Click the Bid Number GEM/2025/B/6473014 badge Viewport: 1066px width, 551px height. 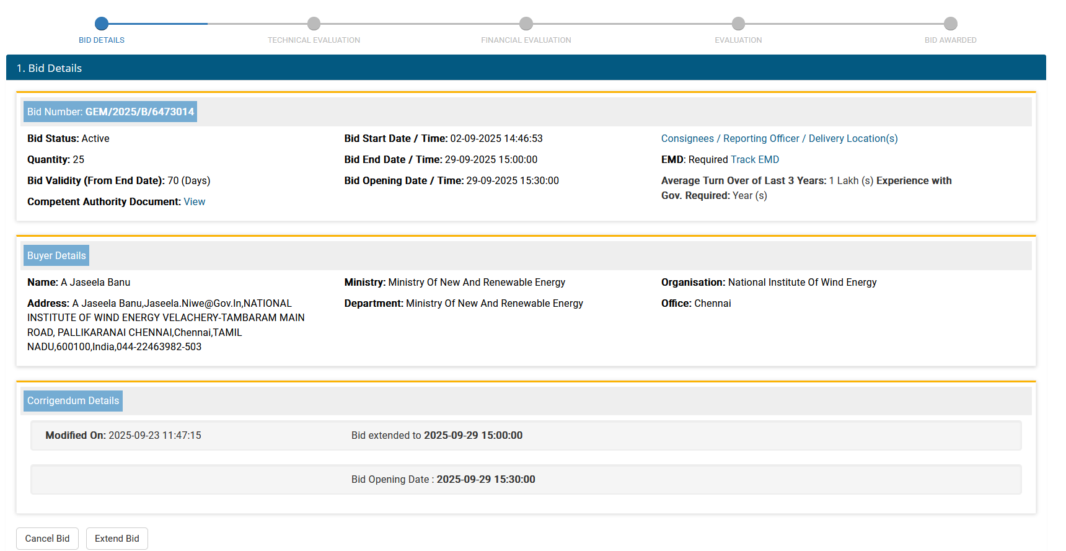110,112
